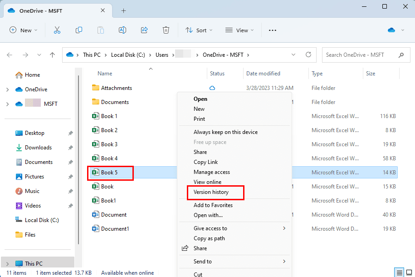Viewport: 415px width, 277px height.
Task: Expand This PC node in navigation pane
Action: click(8, 264)
